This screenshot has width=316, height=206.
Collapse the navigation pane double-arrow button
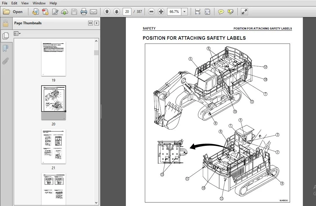[x=91, y=23]
